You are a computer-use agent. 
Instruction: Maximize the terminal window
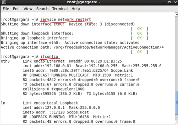tap(169, 2)
